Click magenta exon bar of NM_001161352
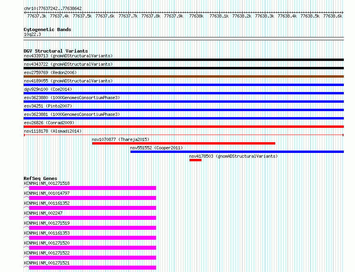 [93, 208]
